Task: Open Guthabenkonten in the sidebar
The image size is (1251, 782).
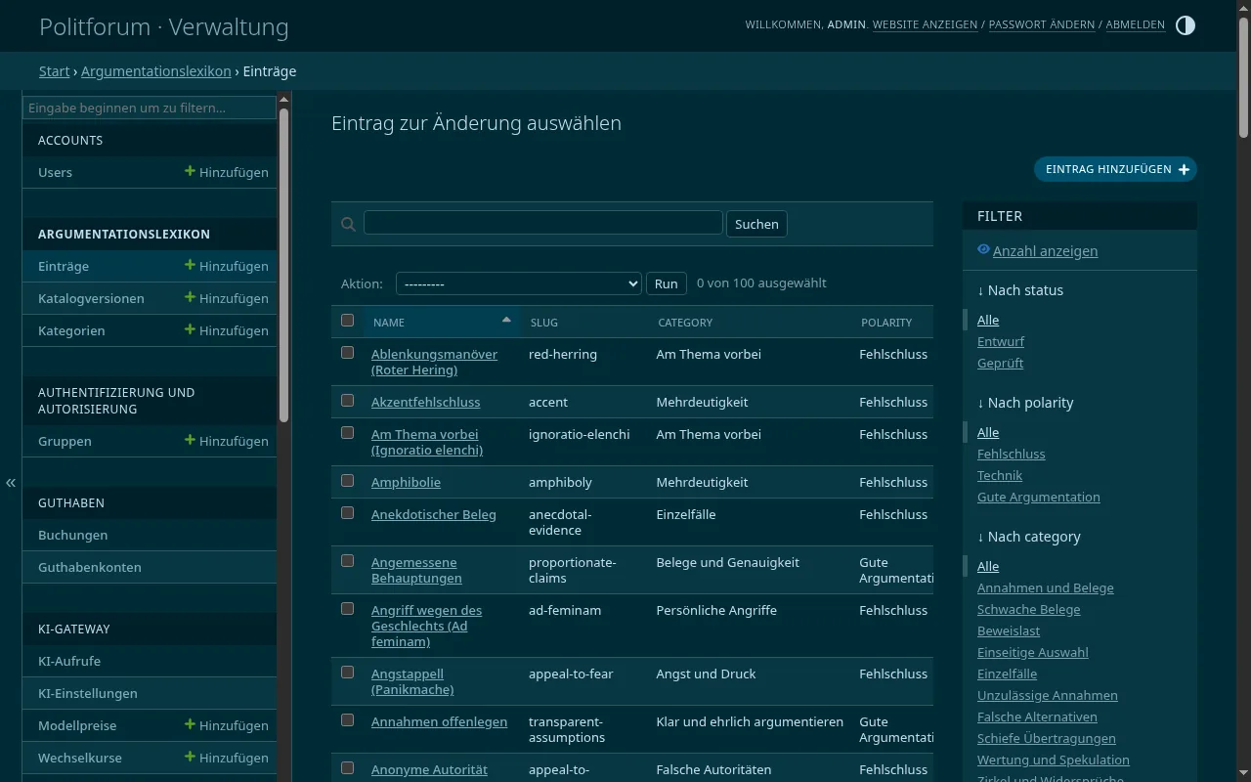Action: click(90, 567)
